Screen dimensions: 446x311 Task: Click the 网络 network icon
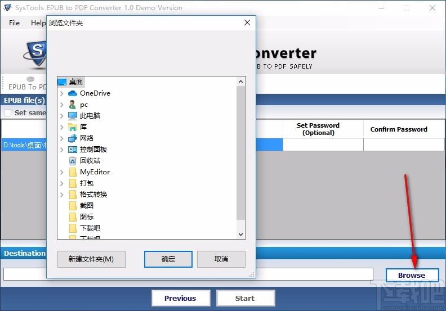click(73, 138)
